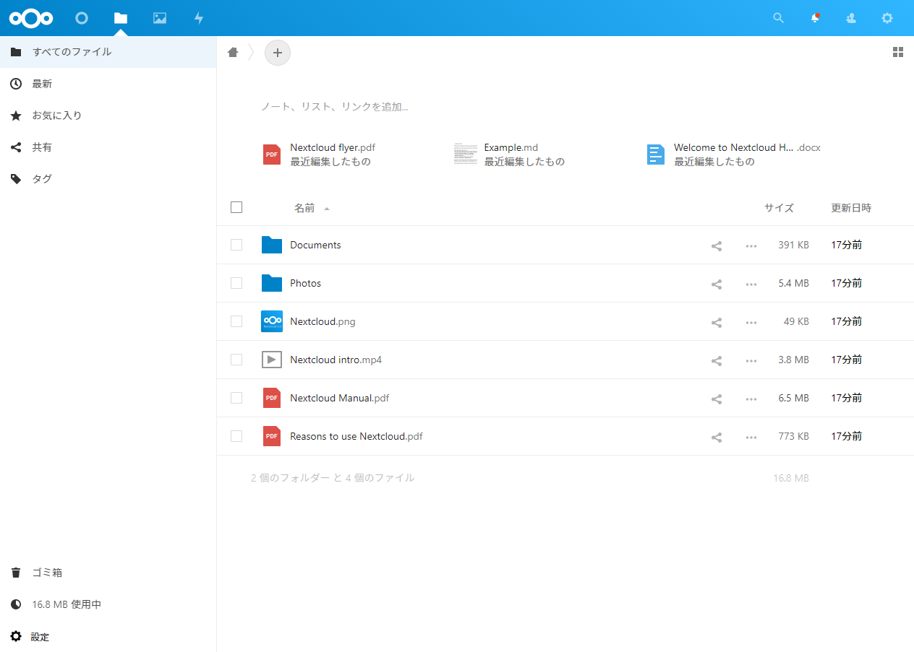This screenshot has width=914, height=652.
Task: Go to the home folder breadcrumb icon
Action: 233,52
